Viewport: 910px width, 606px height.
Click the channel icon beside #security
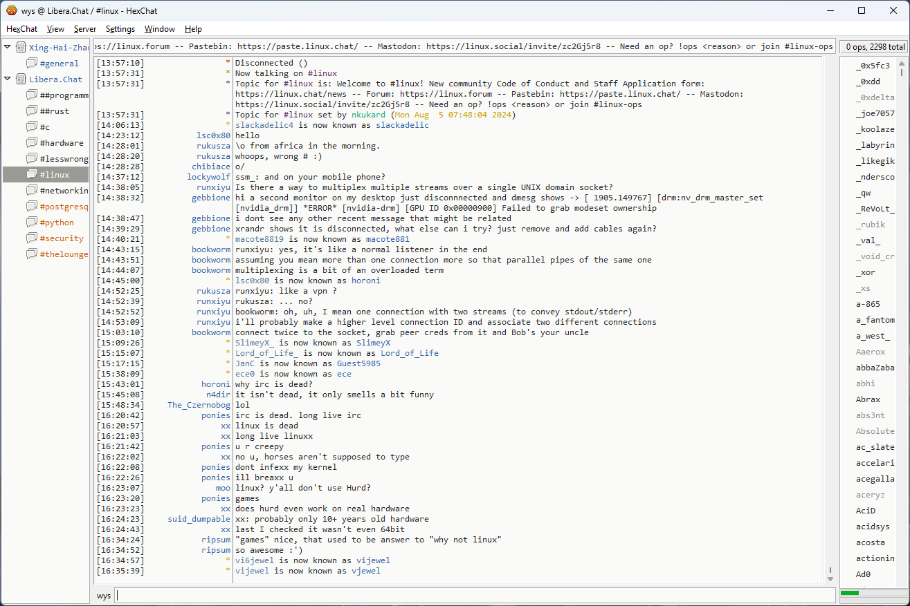tap(32, 238)
